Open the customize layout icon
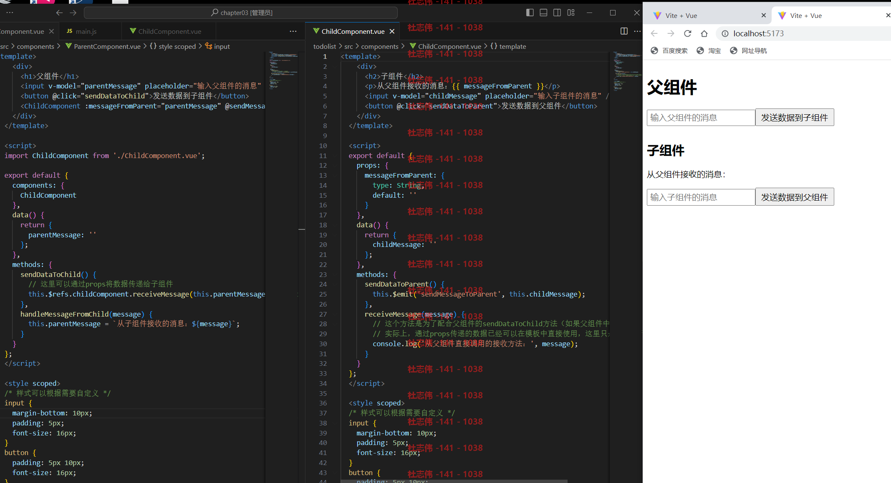891x483 pixels. pos(571,13)
